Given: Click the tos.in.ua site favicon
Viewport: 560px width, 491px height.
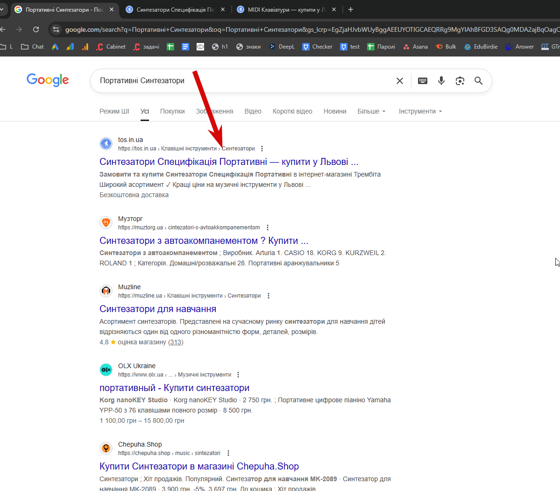Looking at the screenshot, I should (x=106, y=143).
